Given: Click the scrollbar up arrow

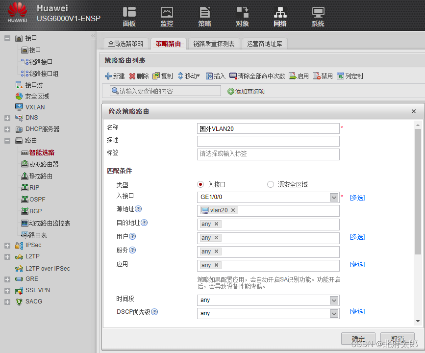Looking at the screenshot, I should pyautogui.click(x=418, y=125).
